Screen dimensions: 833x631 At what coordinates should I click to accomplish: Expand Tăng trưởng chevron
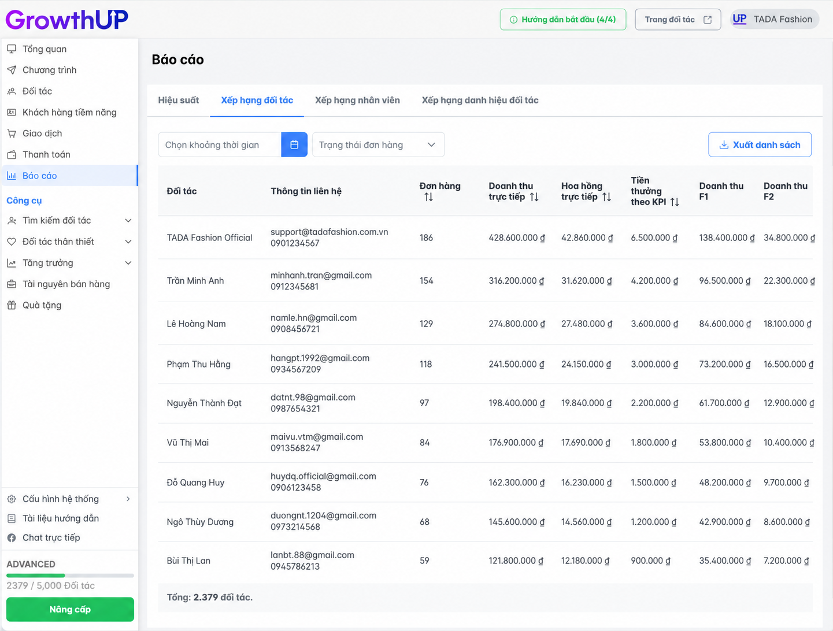coord(128,263)
